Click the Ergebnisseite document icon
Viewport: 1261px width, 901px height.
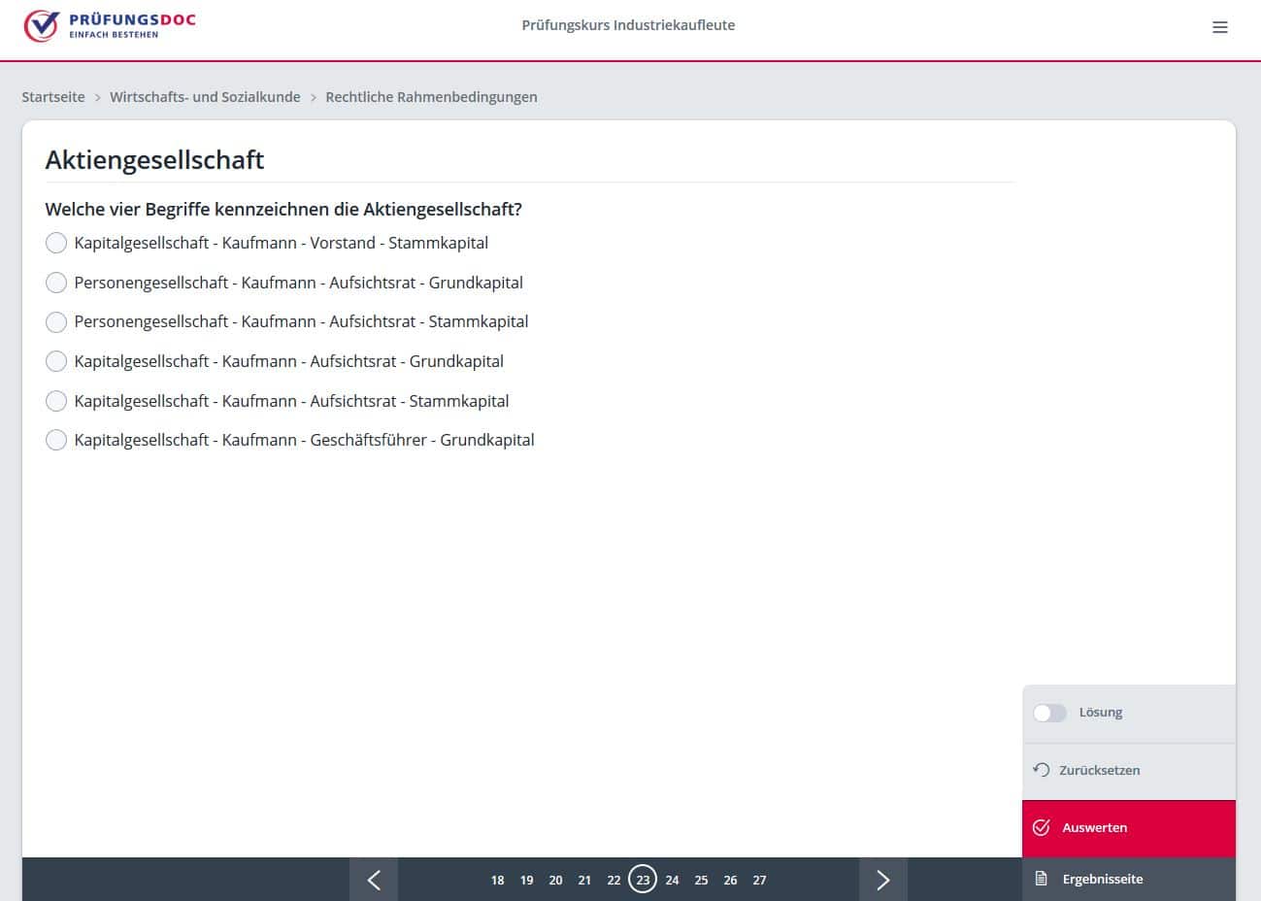(1042, 879)
